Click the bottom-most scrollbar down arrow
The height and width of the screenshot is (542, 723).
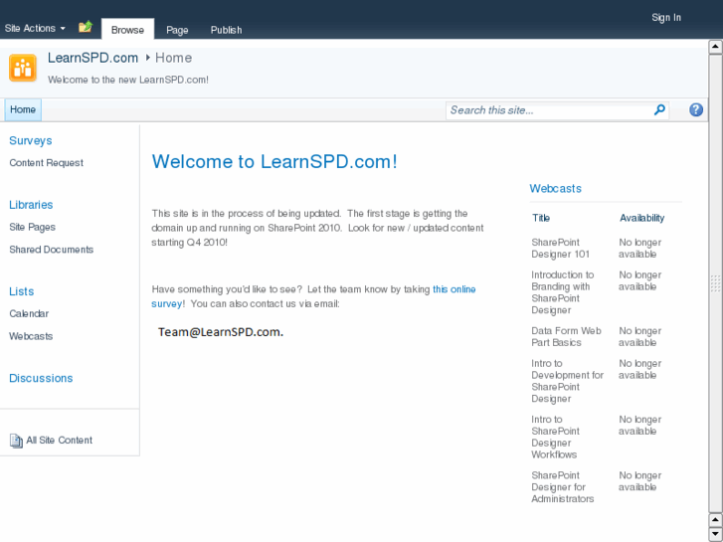(x=715, y=535)
